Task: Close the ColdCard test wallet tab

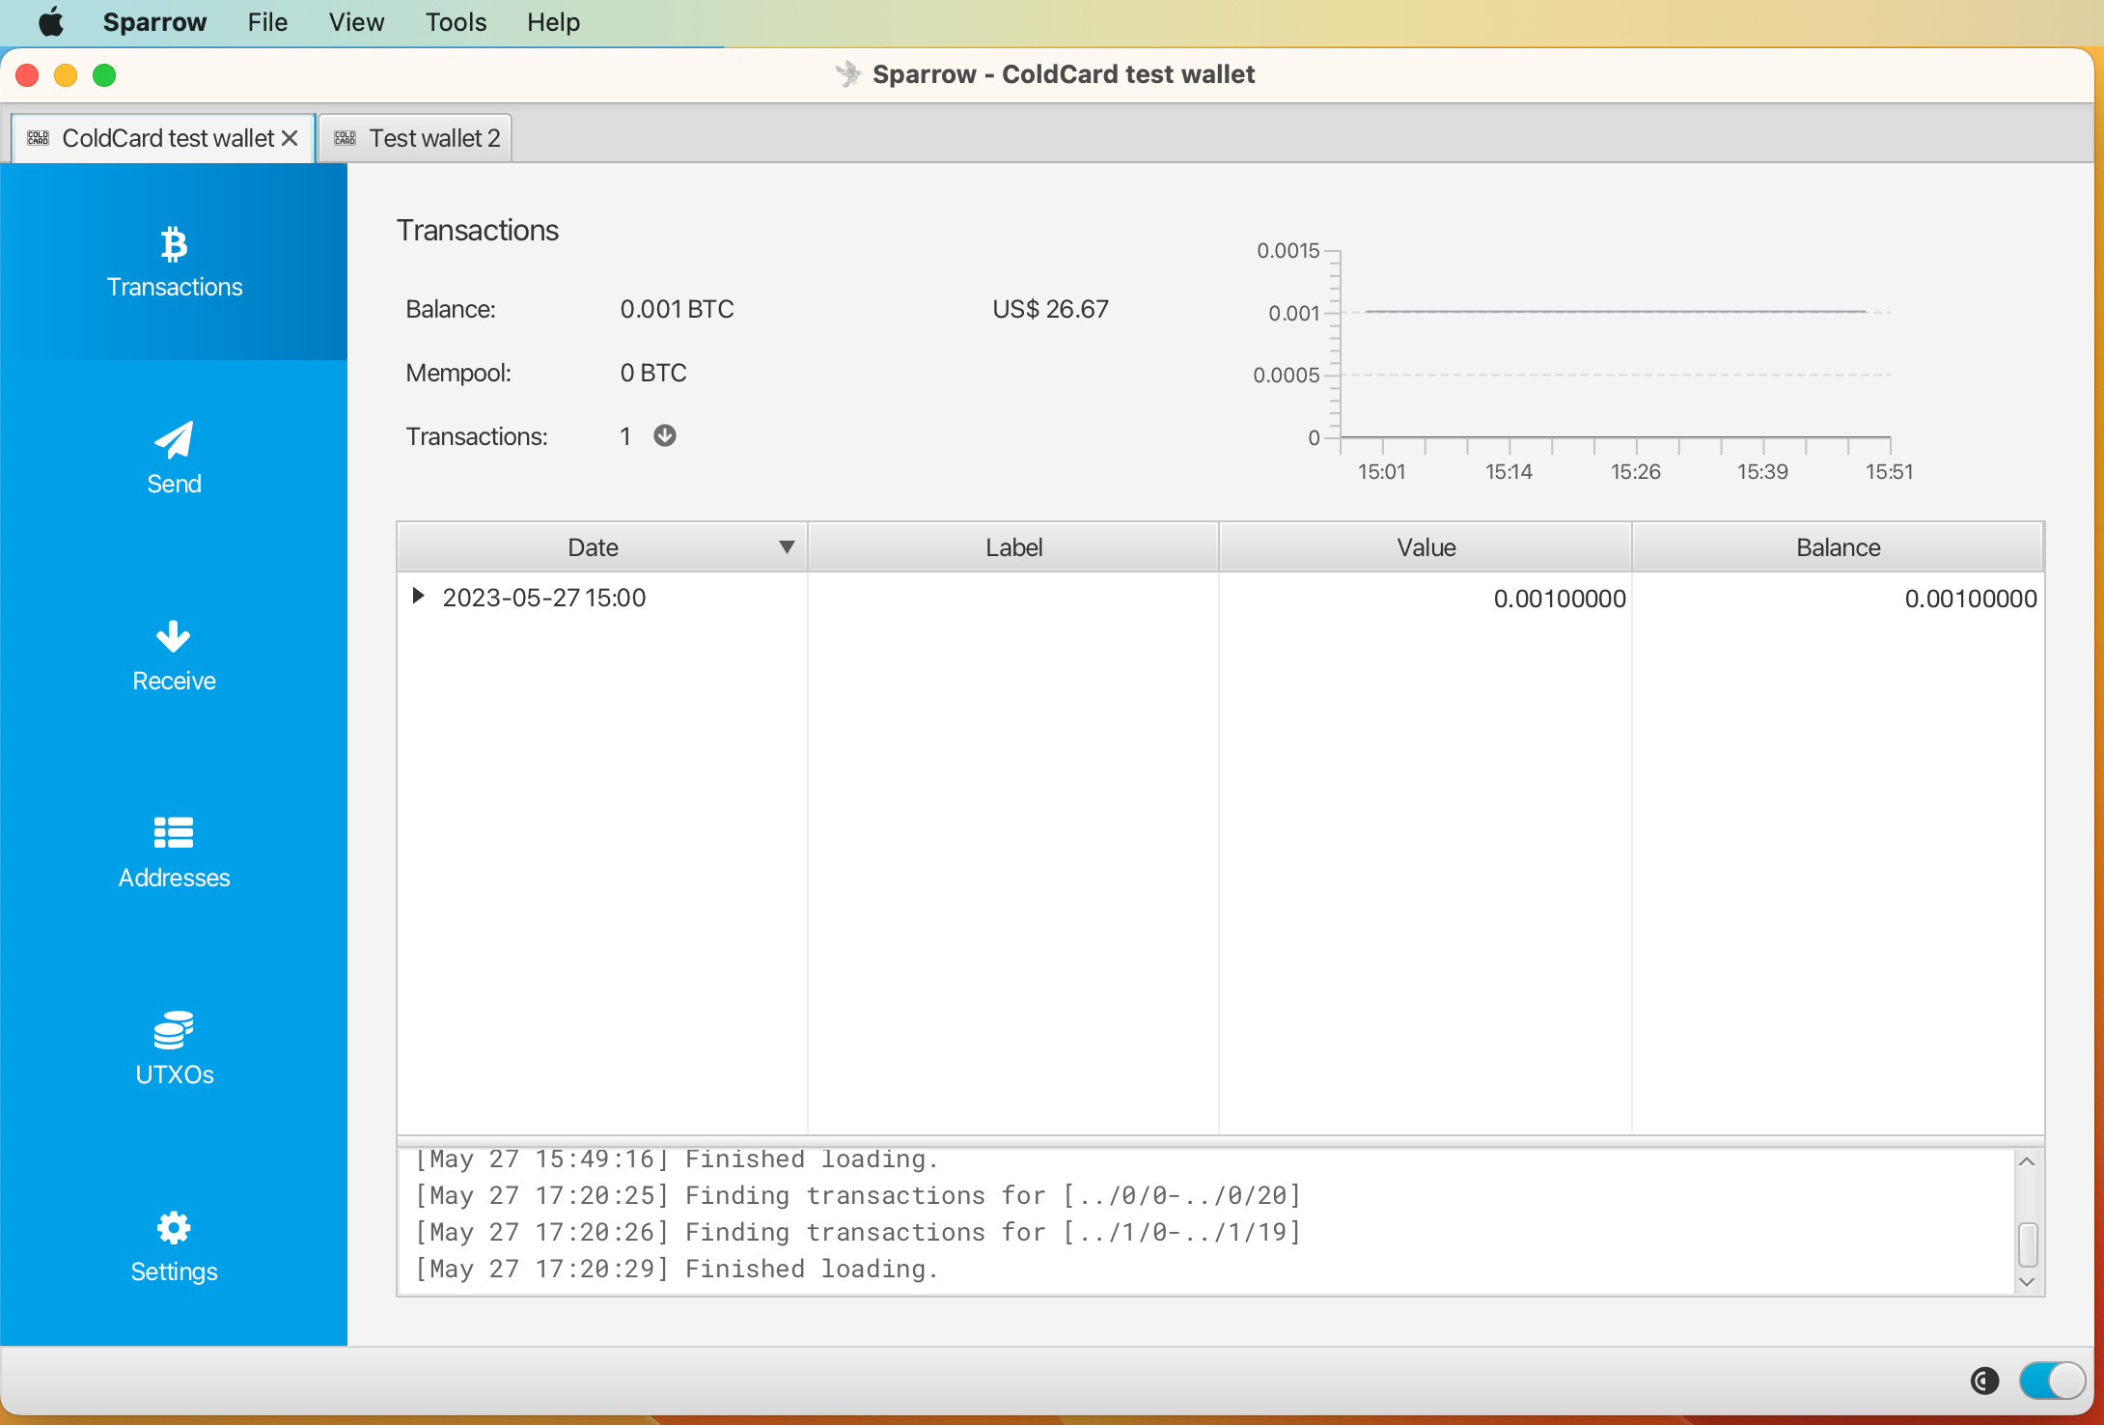Action: tap(290, 138)
